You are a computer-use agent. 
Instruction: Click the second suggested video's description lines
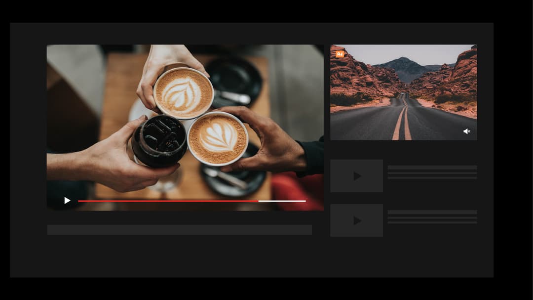tap(432, 218)
